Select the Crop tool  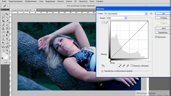[3, 21]
